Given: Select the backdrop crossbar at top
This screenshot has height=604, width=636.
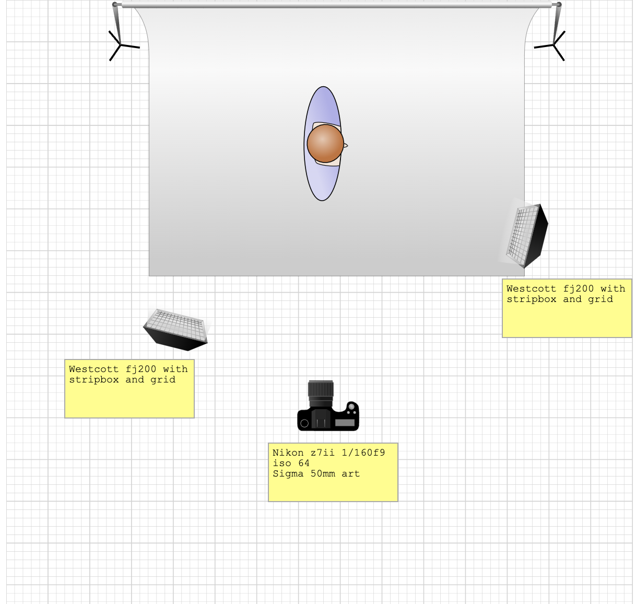Looking at the screenshot, I should click(x=336, y=6).
